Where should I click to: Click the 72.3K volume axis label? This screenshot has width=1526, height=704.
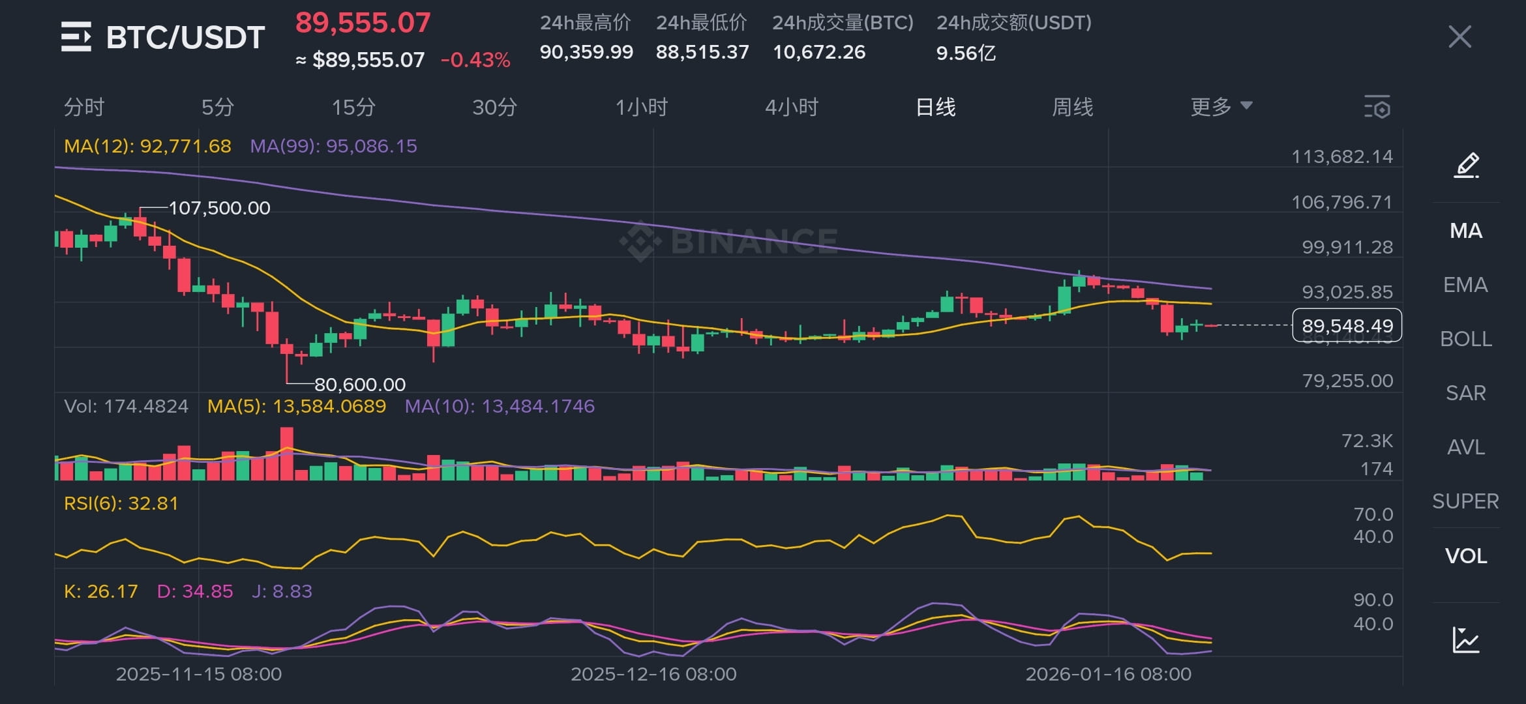[x=1367, y=441]
